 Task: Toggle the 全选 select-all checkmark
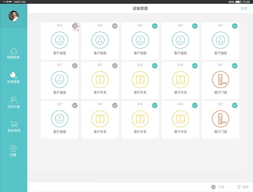(213, 187)
